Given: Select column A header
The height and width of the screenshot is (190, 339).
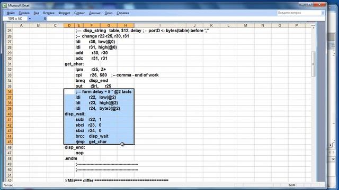Looking at the screenshot, I should 21,25.
